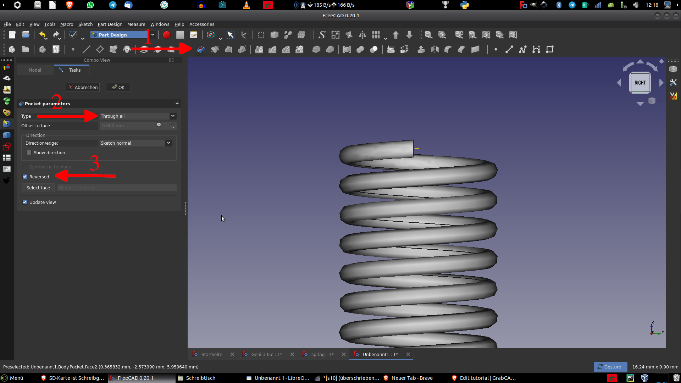Viewport: 681px width, 383px height.
Task: Open the Menü start button
Action: [12, 378]
